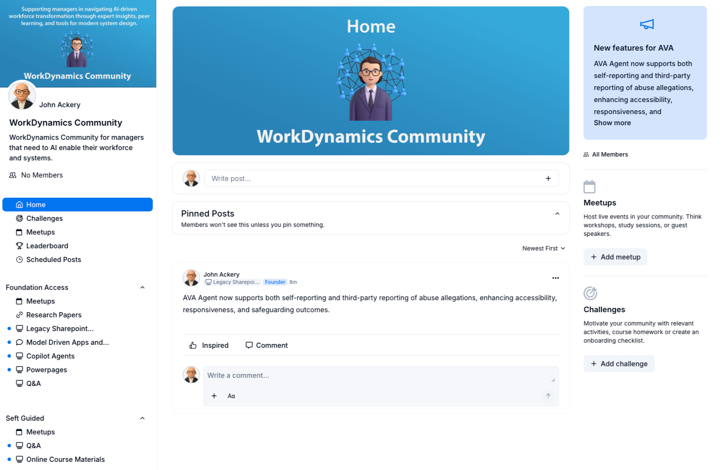This screenshot has width=723, height=470.
Task: Click John Ackery's name on the post
Action: coord(222,274)
